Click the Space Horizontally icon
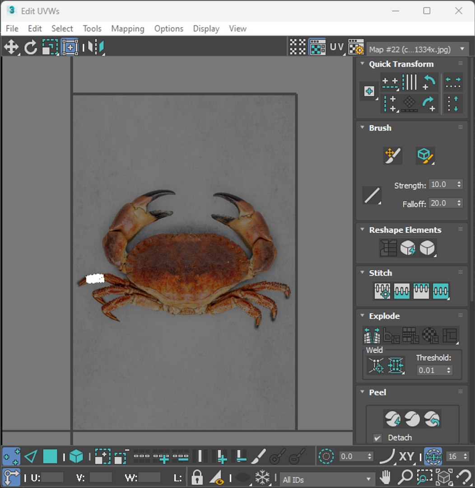The width and height of the screenshot is (475, 488). (453, 83)
